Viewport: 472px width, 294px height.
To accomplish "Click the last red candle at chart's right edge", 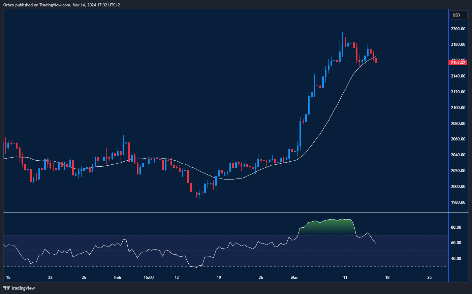I will point(376,60).
